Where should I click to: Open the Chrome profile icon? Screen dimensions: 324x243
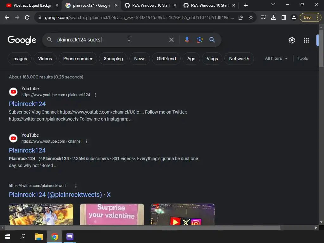294,18
